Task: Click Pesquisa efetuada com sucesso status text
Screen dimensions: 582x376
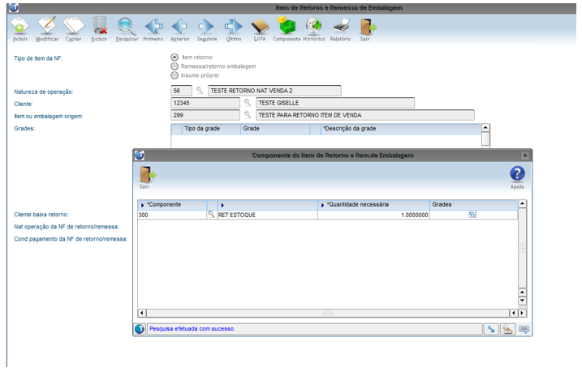Action: tap(192, 328)
